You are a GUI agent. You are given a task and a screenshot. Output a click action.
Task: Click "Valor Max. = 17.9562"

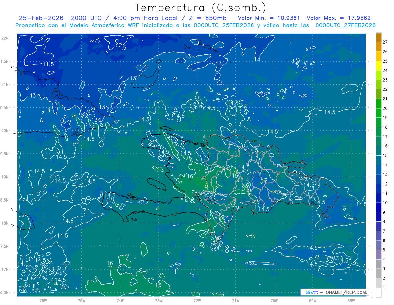pyautogui.click(x=339, y=18)
